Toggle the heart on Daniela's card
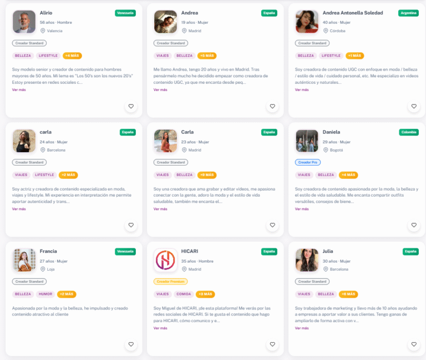Screen dimensions: 426x360 [x=413, y=226]
